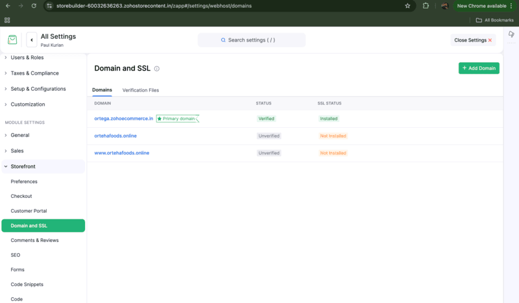The height and width of the screenshot is (303, 519).
Task: Click the Paul Kurian store name
Action: pos(52,45)
